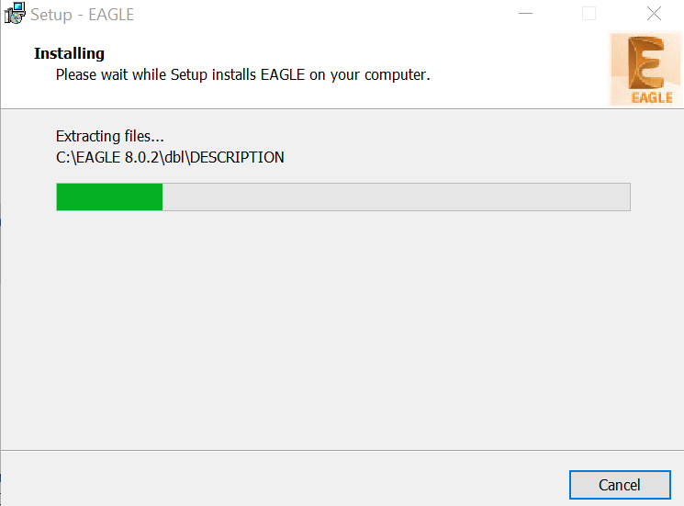Click the greyed-out maximize window button
The height and width of the screenshot is (506, 684).
tap(589, 14)
